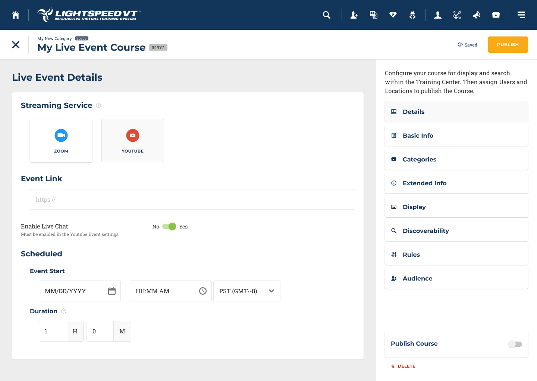Click the Publish button

point(508,45)
